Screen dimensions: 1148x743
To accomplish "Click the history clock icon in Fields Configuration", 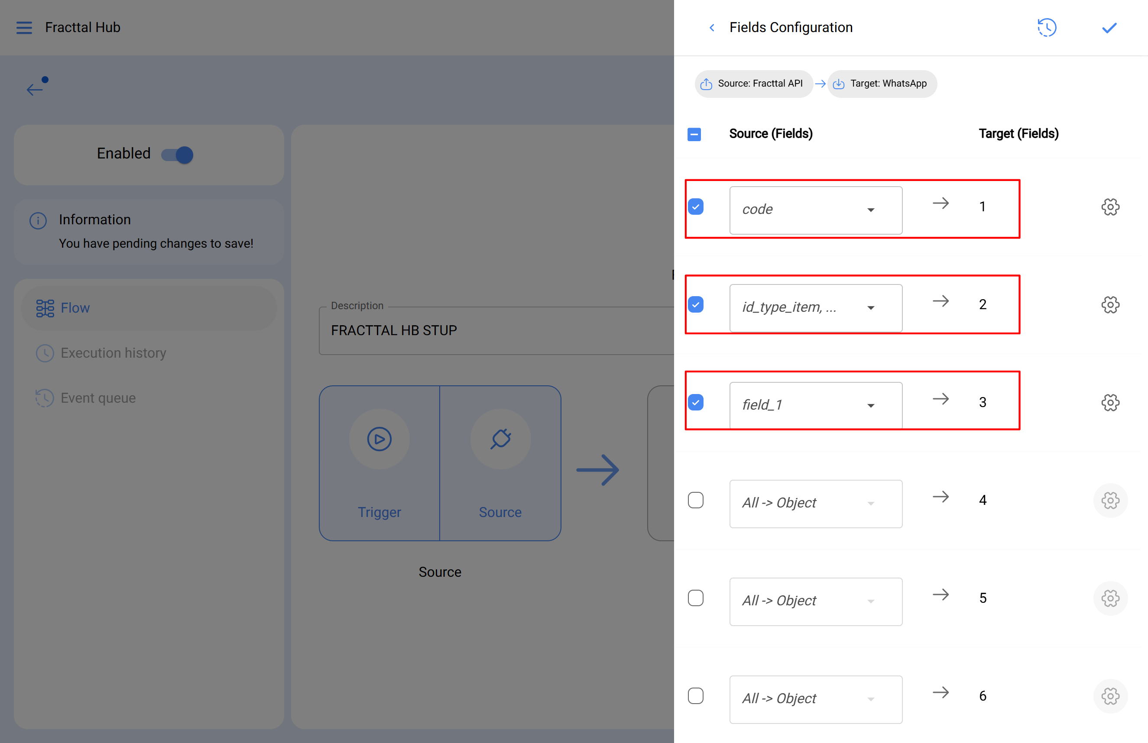I will pos(1047,27).
